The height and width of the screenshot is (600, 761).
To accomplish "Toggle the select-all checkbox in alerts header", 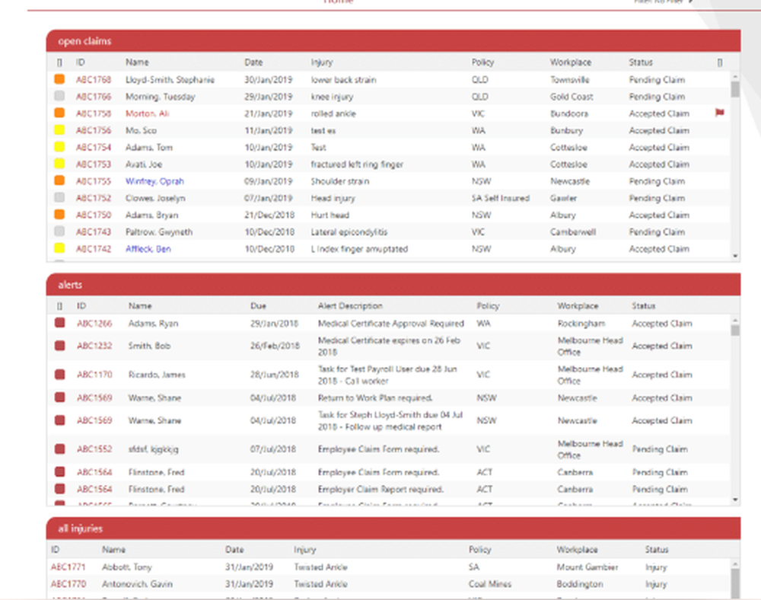I will [x=60, y=305].
